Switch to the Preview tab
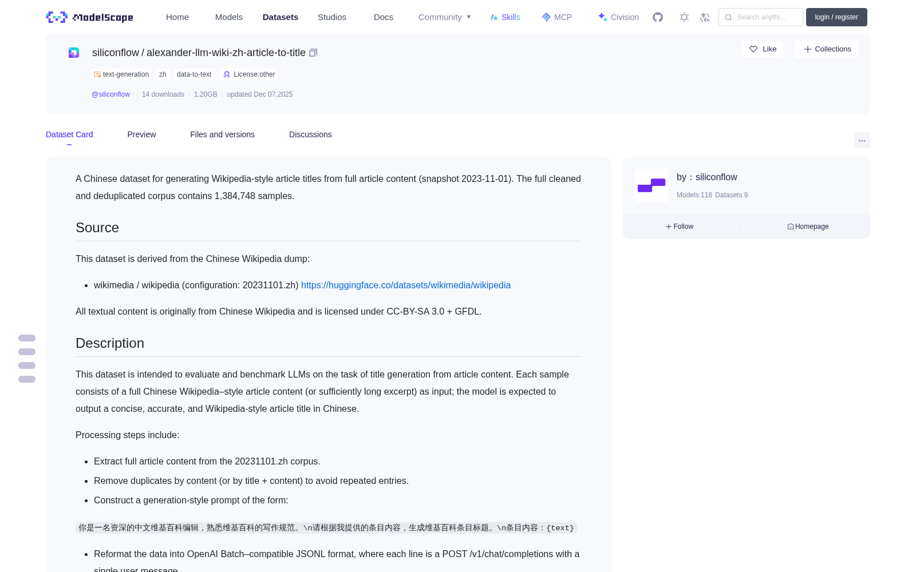 141,134
